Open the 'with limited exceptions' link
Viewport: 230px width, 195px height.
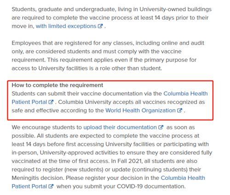point(66,26)
